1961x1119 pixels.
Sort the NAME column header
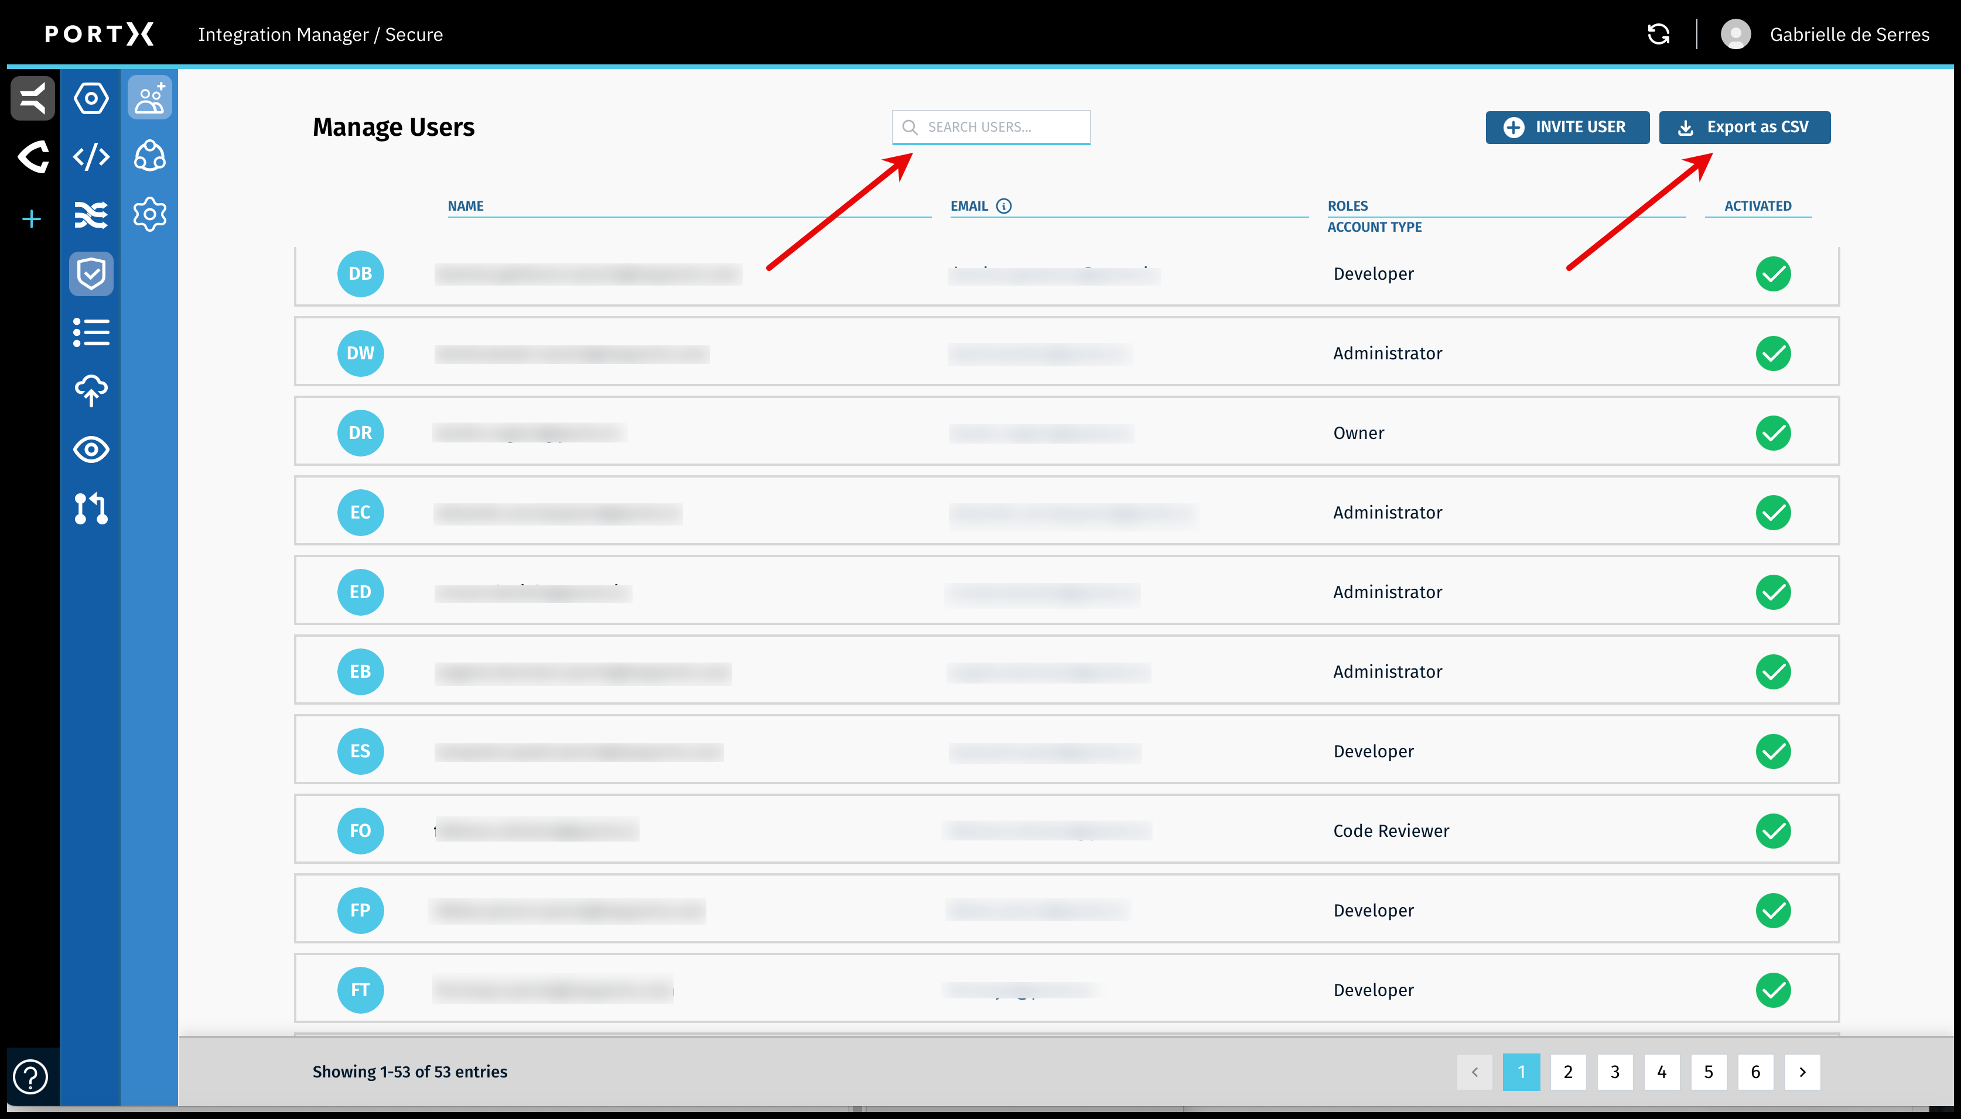[x=465, y=205]
